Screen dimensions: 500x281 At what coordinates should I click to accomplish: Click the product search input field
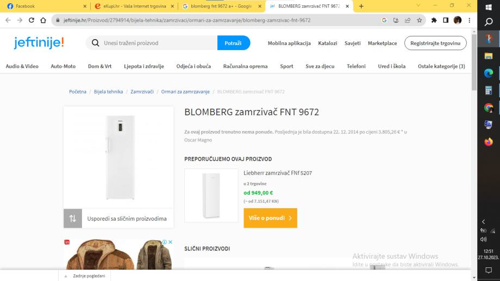pyautogui.click(x=158, y=43)
